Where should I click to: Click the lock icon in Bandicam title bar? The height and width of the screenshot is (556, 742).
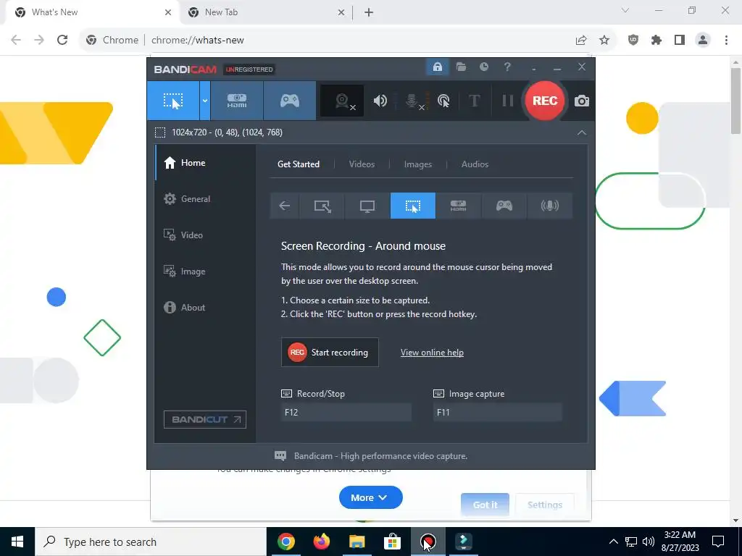(x=437, y=67)
